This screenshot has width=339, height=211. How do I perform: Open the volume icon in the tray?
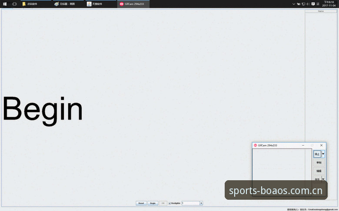308,4
